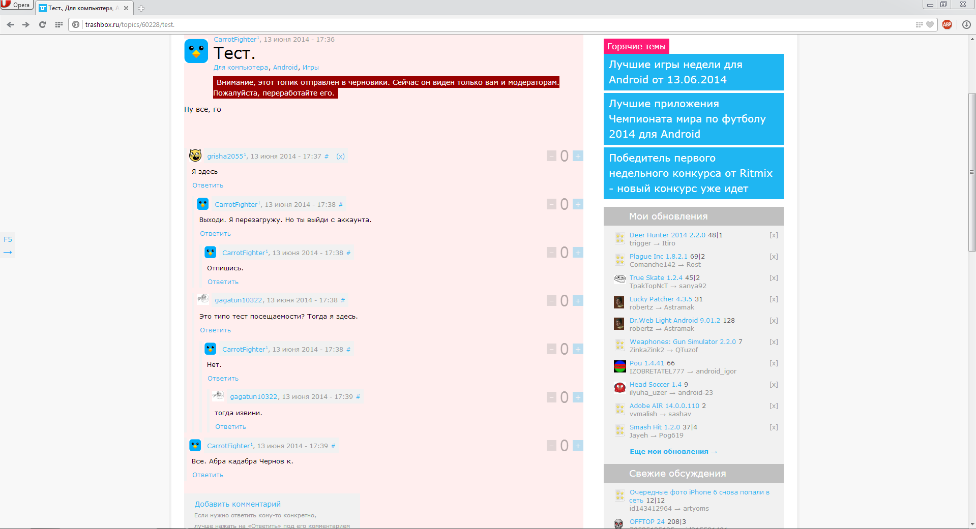Image resolution: width=976 pixels, height=529 pixels.
Task: Open permalink # of grisha2055's comment
Action: click(327, 156)
